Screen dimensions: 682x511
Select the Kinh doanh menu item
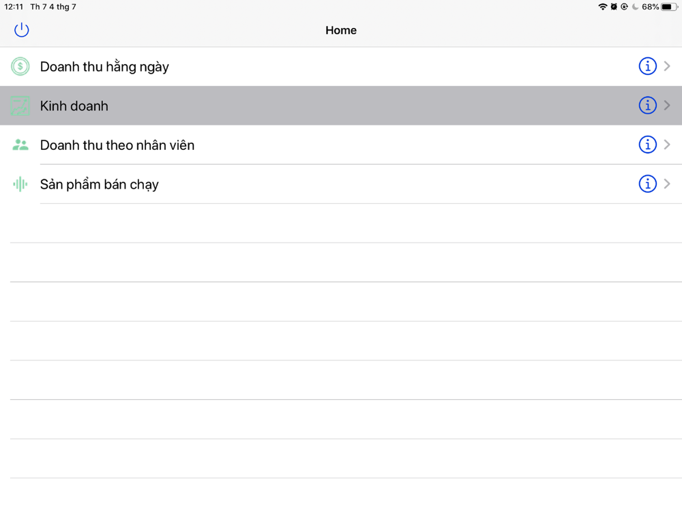point(74,106)
